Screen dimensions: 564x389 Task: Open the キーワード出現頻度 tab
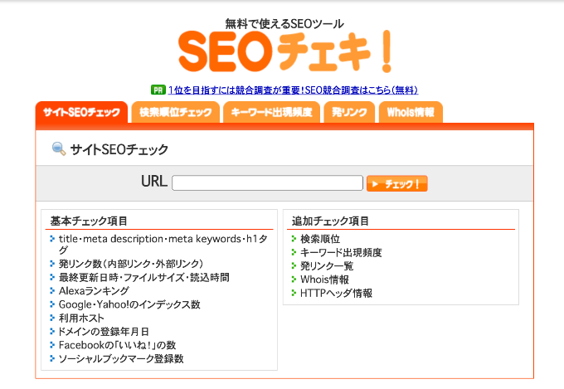(x=271, y=112)
